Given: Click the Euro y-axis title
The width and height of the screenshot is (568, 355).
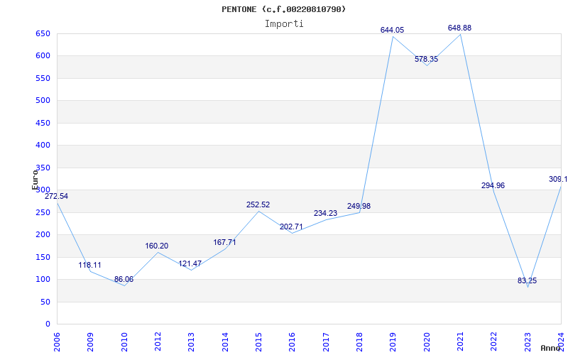Looking at the screenshot, I should 35,180.
